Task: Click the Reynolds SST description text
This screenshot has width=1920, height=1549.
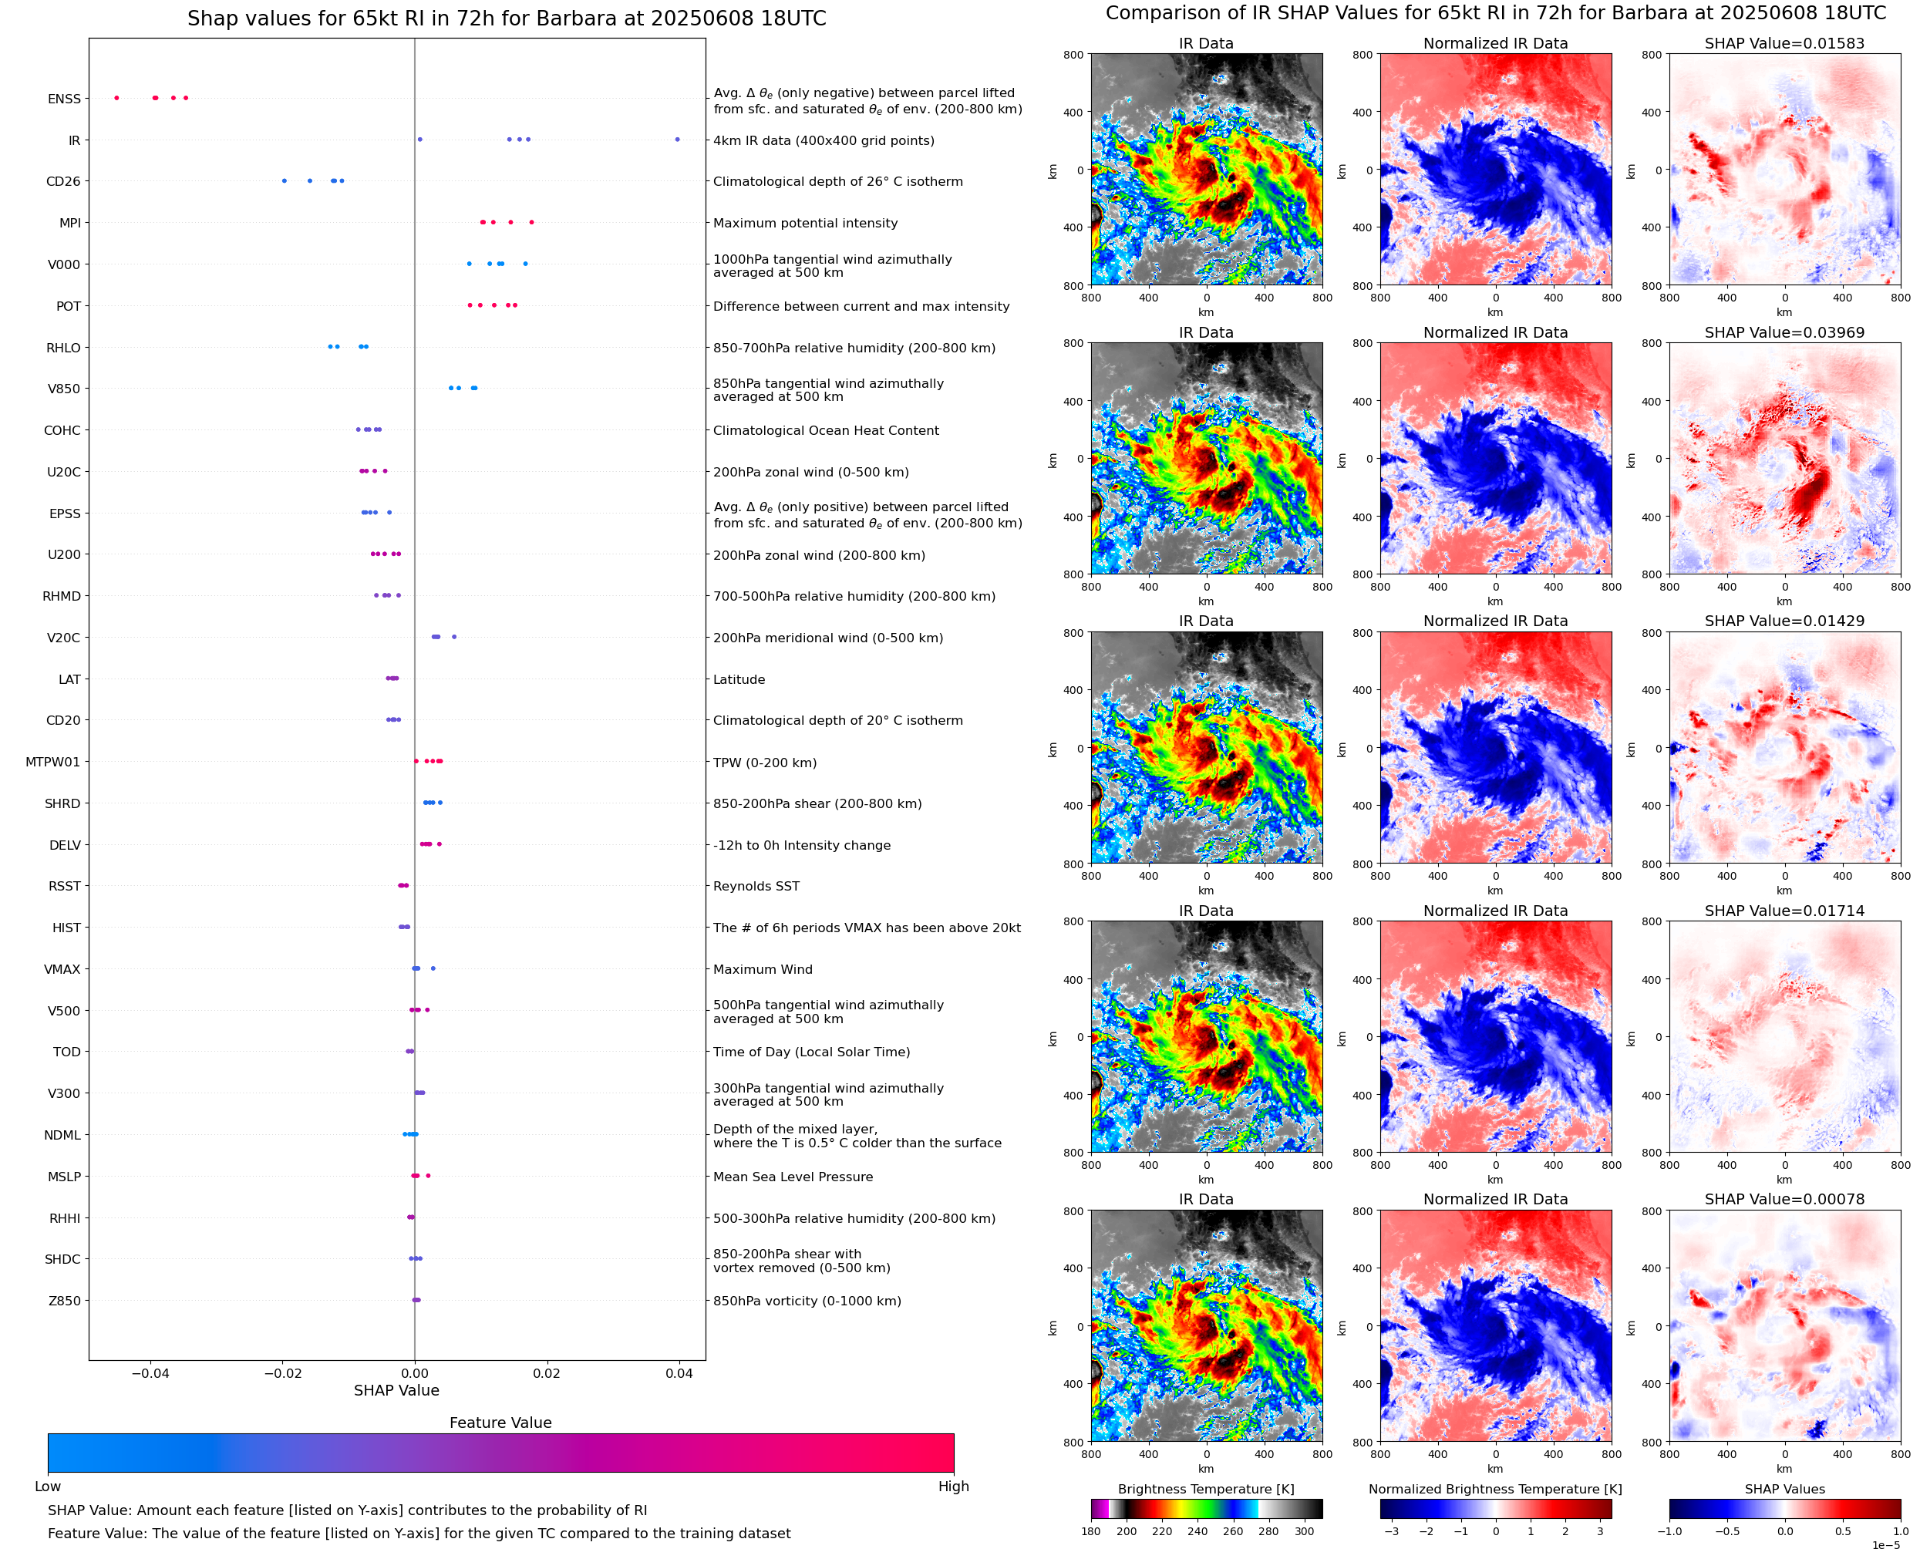Action: pyautogui.click(x=756, y=886)
